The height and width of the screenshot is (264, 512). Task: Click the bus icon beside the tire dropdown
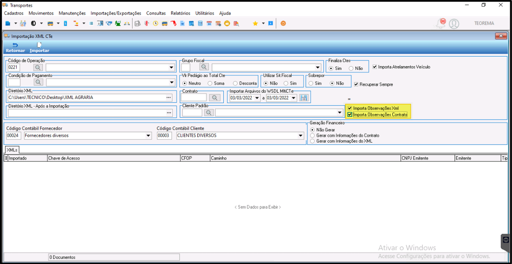pos(50,24)
